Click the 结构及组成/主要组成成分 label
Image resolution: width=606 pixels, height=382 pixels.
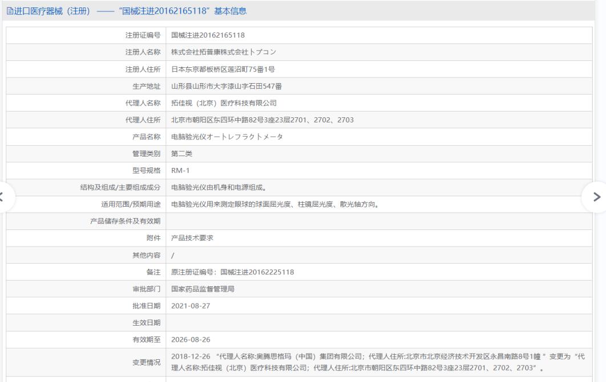(120, 187)
